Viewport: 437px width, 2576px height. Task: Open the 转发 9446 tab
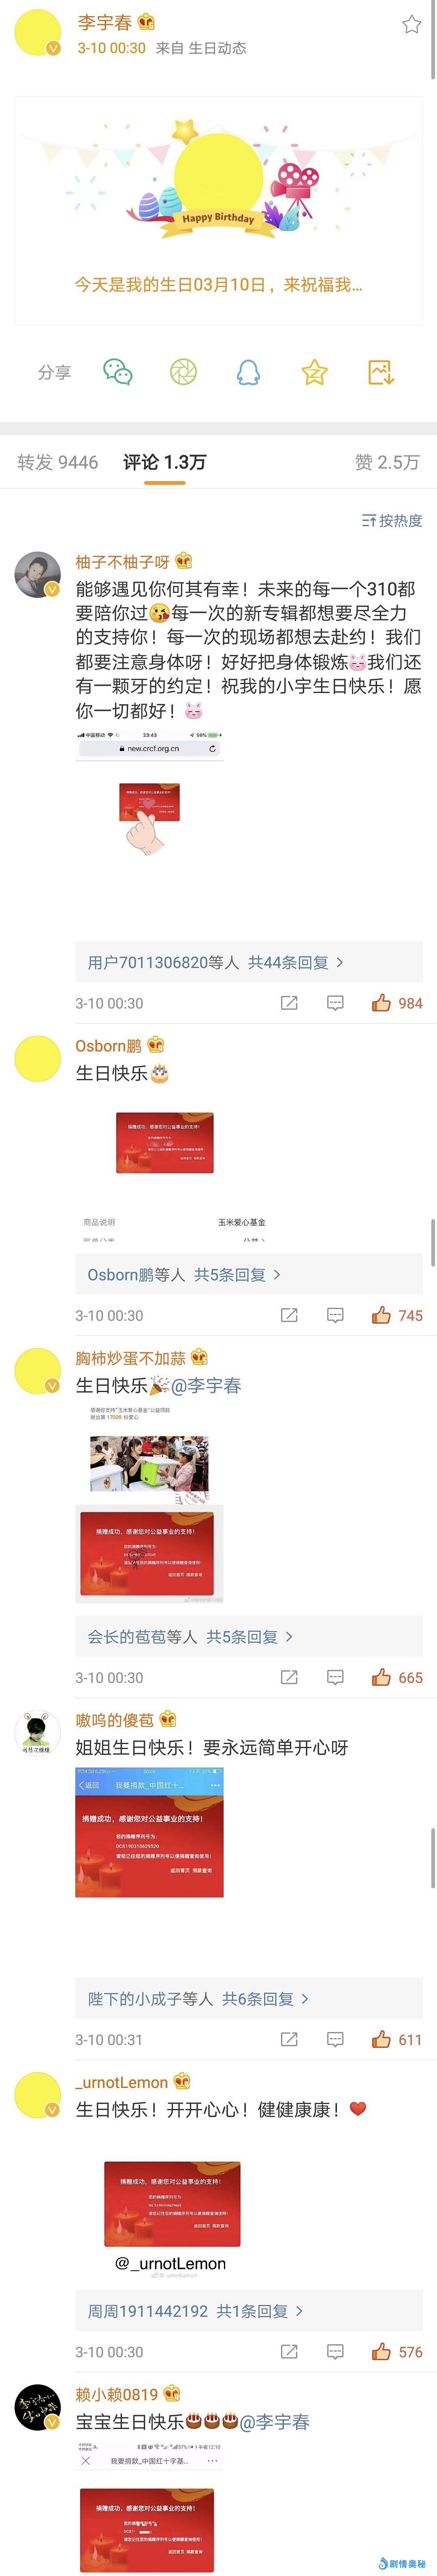click(x=57, y=462)
